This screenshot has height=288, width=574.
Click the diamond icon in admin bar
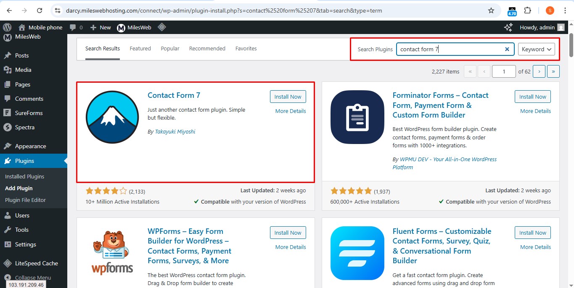pos(162,27)
